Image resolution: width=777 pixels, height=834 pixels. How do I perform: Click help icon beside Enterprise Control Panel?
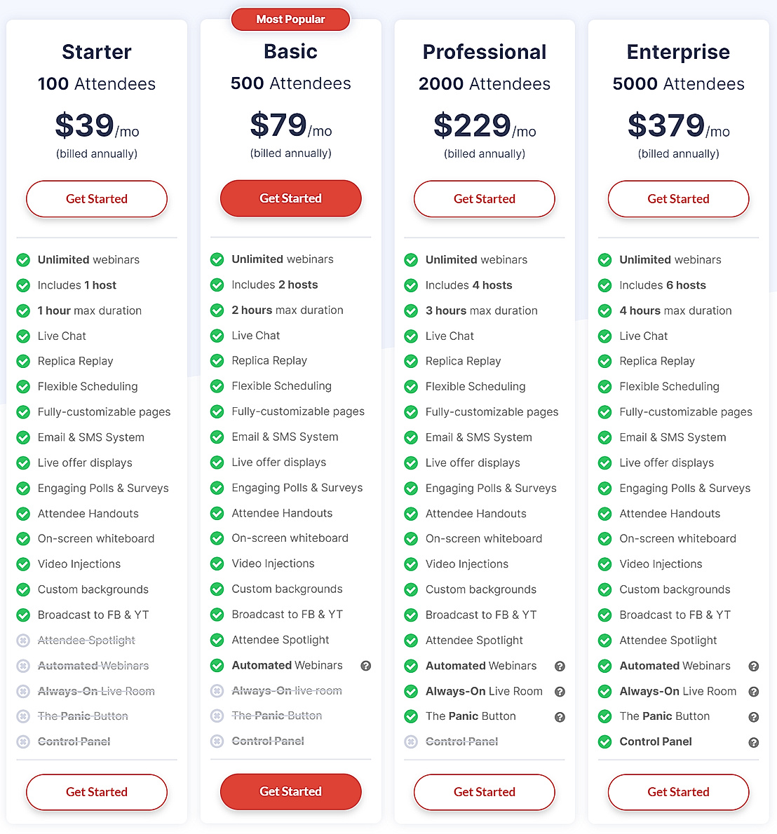tap(754, 742)
